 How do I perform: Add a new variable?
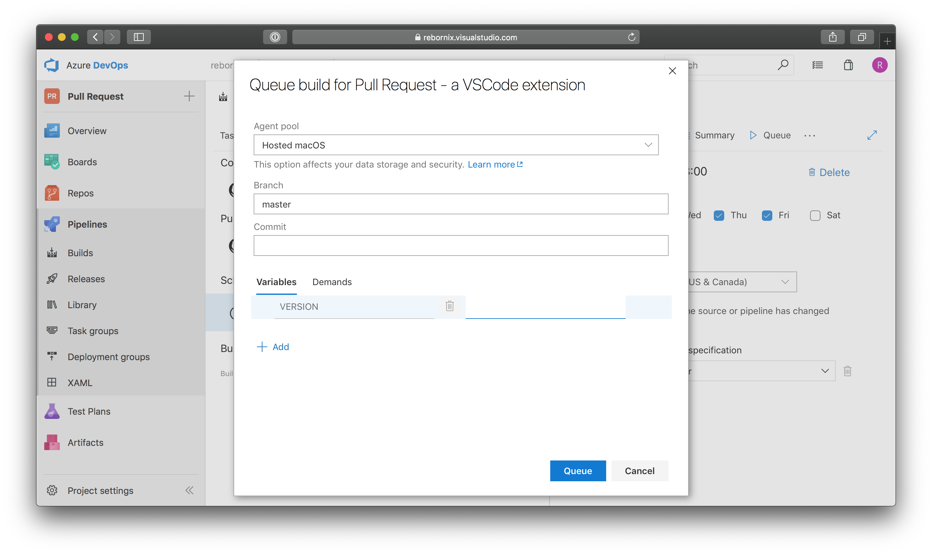(273, 347)
